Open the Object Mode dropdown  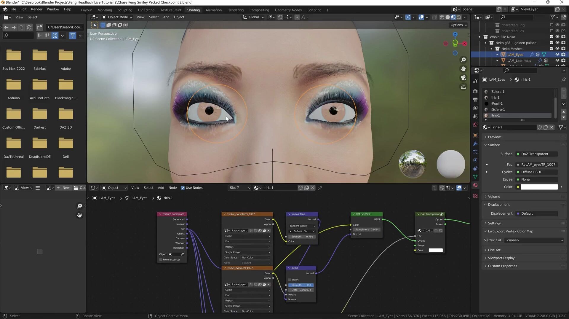coord(117,17)
